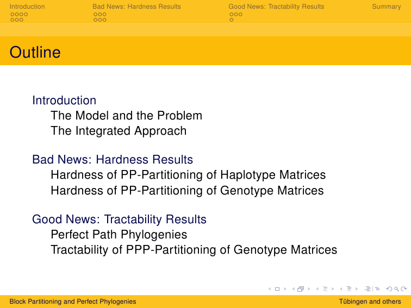Open Introduction outline section link
411x308 pixels.
[x=64, y=100]
